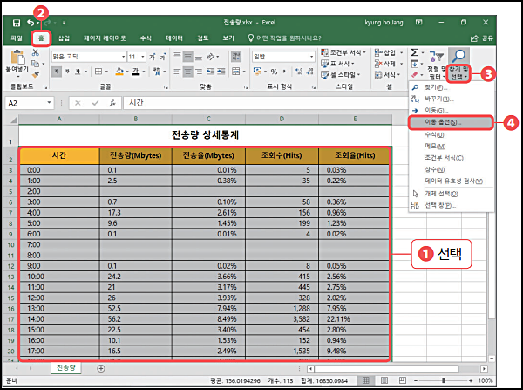Screen dimensions: 523x390
Task: Switch to the 삽입 ribbon tab
Action: (x=64, y=38)
